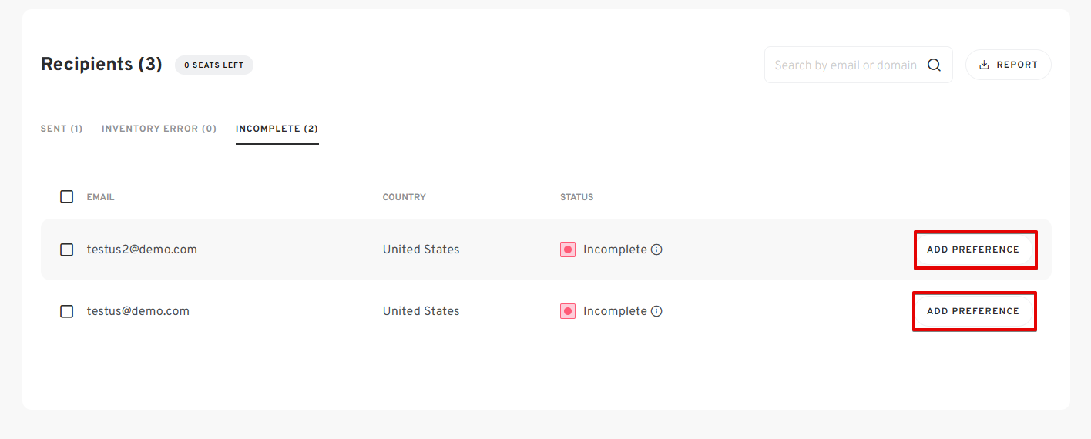Click info icon beside testus2 Incomplete status

click(656, 250)
